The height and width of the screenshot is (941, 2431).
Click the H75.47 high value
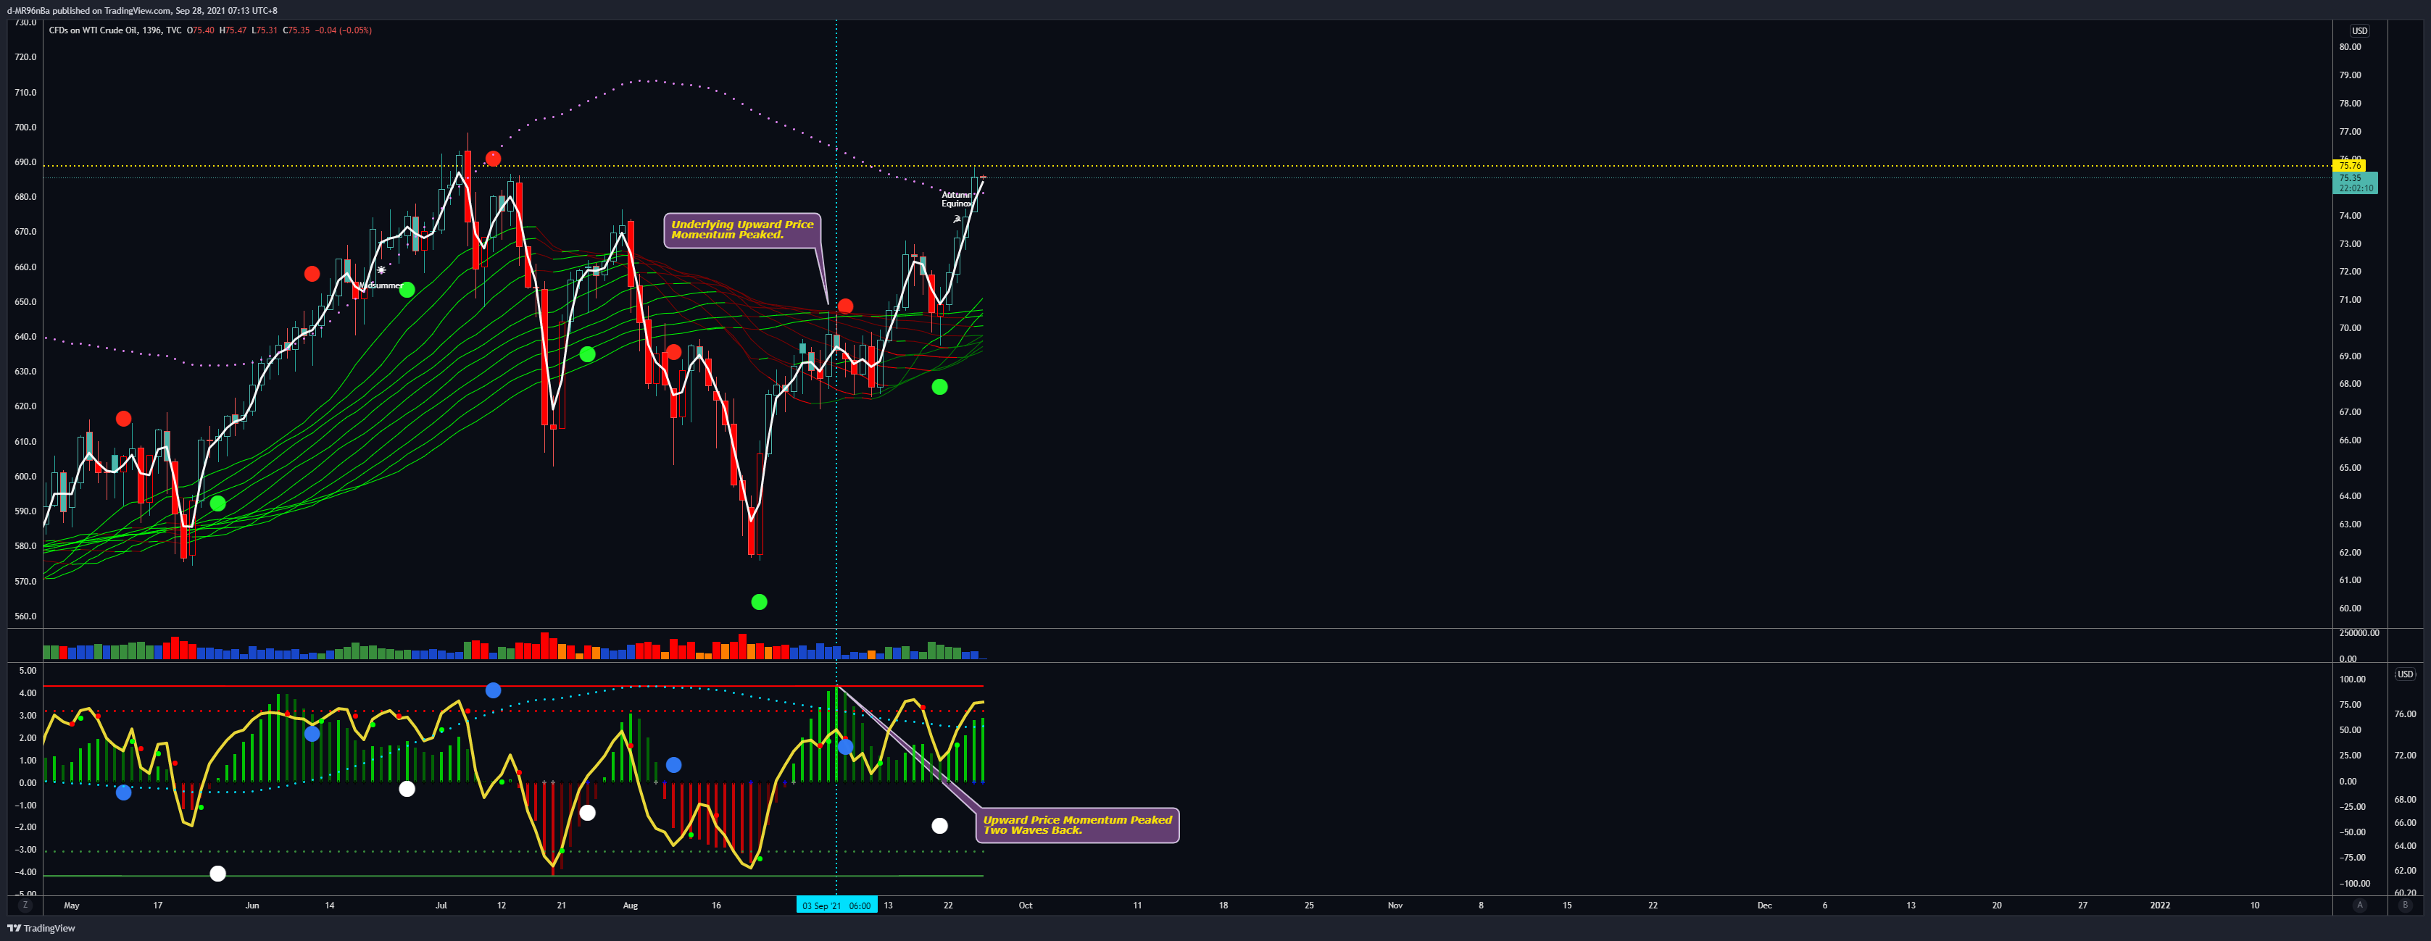(x=232, y=30)
